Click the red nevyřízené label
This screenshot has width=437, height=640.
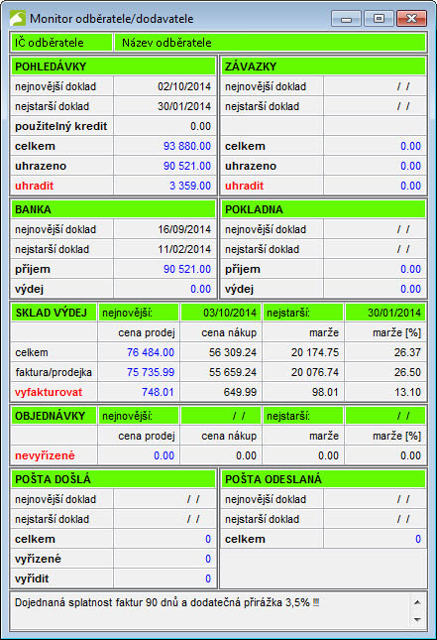tap(45, 455)
